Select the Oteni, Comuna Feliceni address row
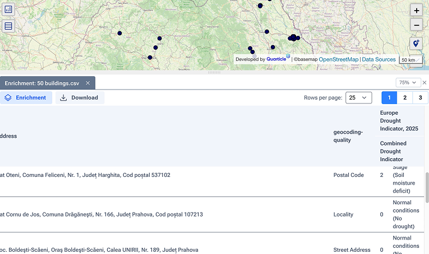Viewport: 429px width, 254px height. click(85, 175)
